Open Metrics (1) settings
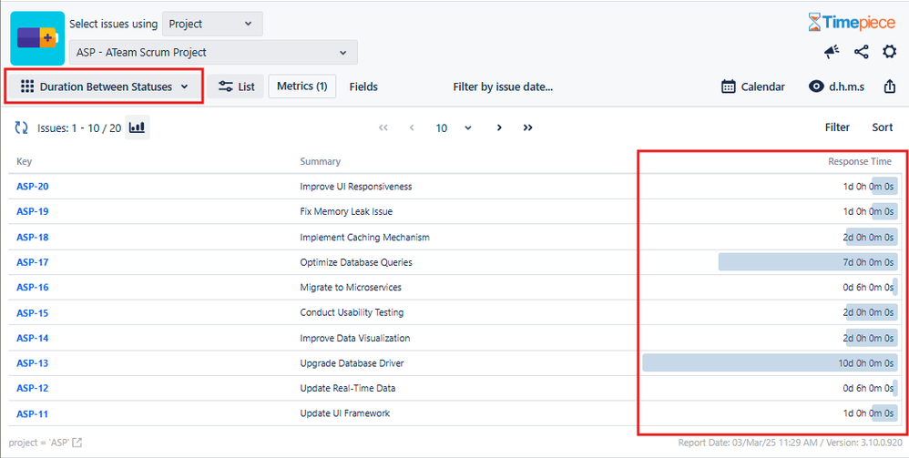 pyautogui.click(x=302, y=87)
